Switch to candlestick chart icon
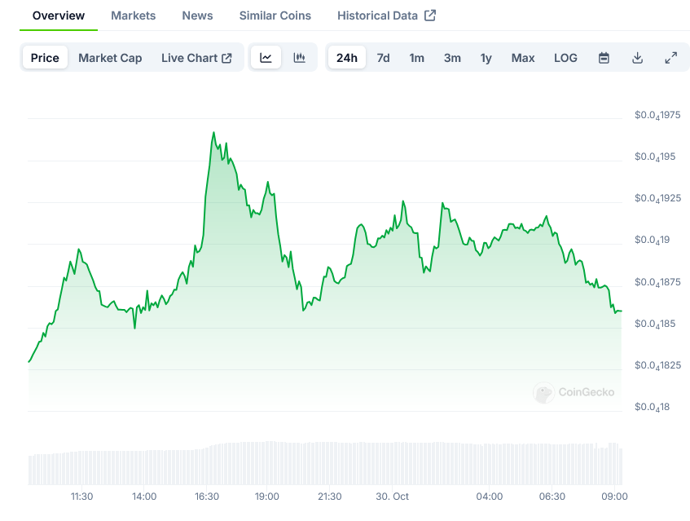The height and width of the screenshot is (521, 690). (x=299, y=58)
